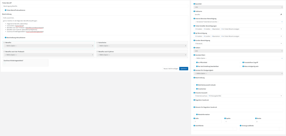Image resolution: width=286 pixels, height=136 pixels.
Task: Click the info icon next to Basisfeld
Action: 194,4
